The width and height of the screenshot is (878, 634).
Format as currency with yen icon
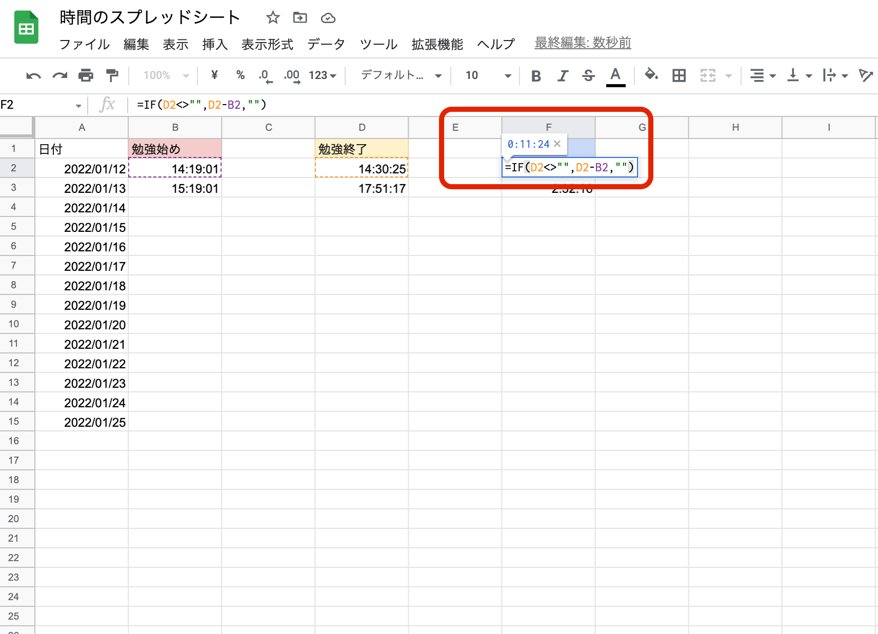click(x=214, y=75)
